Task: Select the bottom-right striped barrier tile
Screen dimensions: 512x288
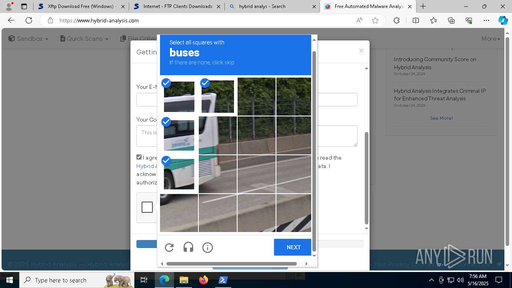Action: point(294,213)
